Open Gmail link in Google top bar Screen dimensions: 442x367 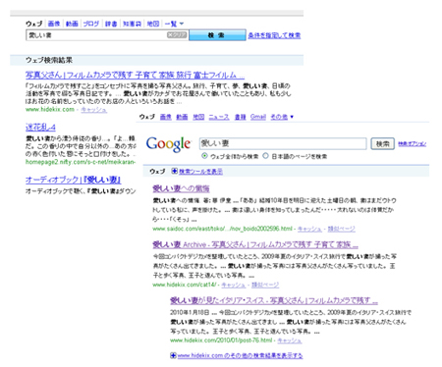258,117
